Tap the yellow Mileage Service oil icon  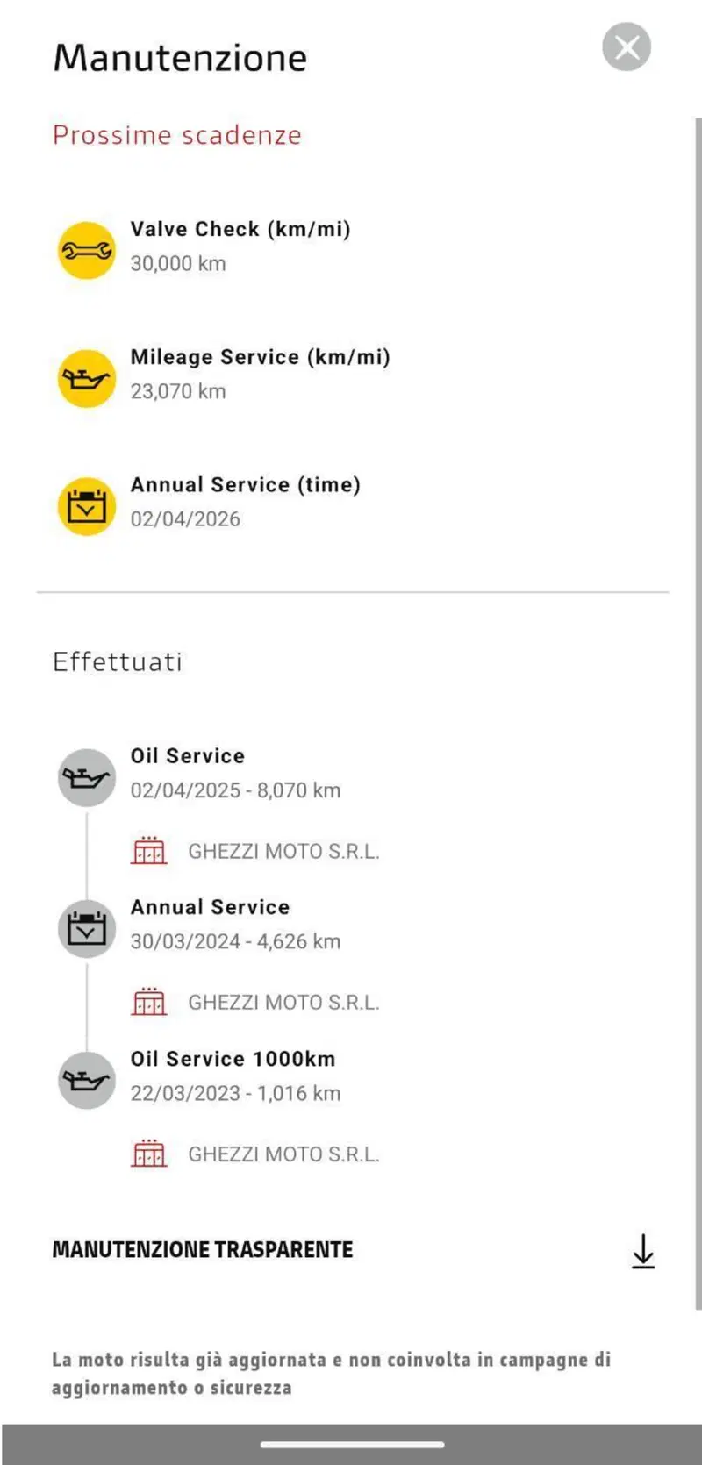pos(86,378)
